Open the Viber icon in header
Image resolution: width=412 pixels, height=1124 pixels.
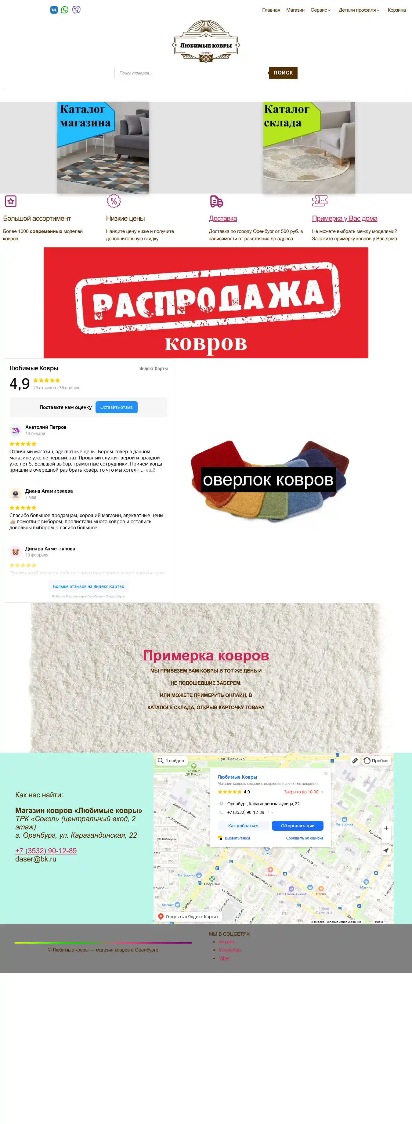click(x=76, y=9)
